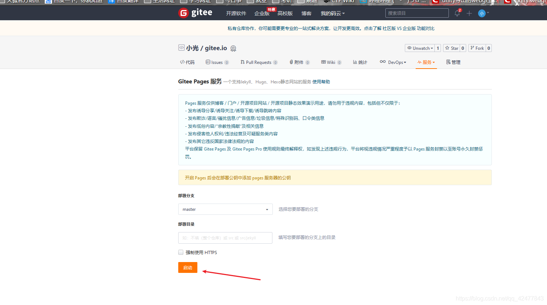
Task: Click the plus icon to create new
Action: (469, 13)
